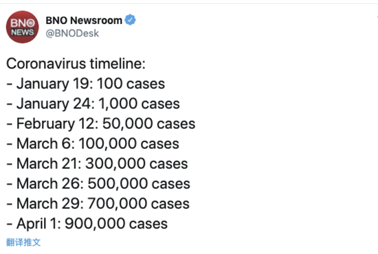
Task: Click the '900,000 cases' figure
Action: pyautogui.click(x=116, y=224)
